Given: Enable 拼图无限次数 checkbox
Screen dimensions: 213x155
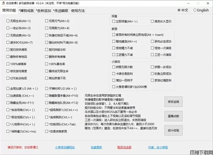Looking at the screenshot, I should 114,67.
